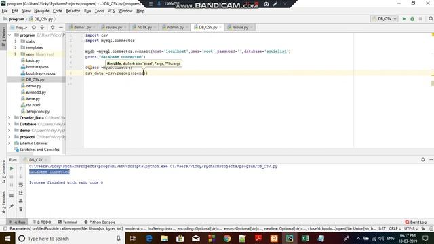Click pause output icon in Run panel
Image resolution: width=434 pixels, height=244 pixels.
coord(12,185)
